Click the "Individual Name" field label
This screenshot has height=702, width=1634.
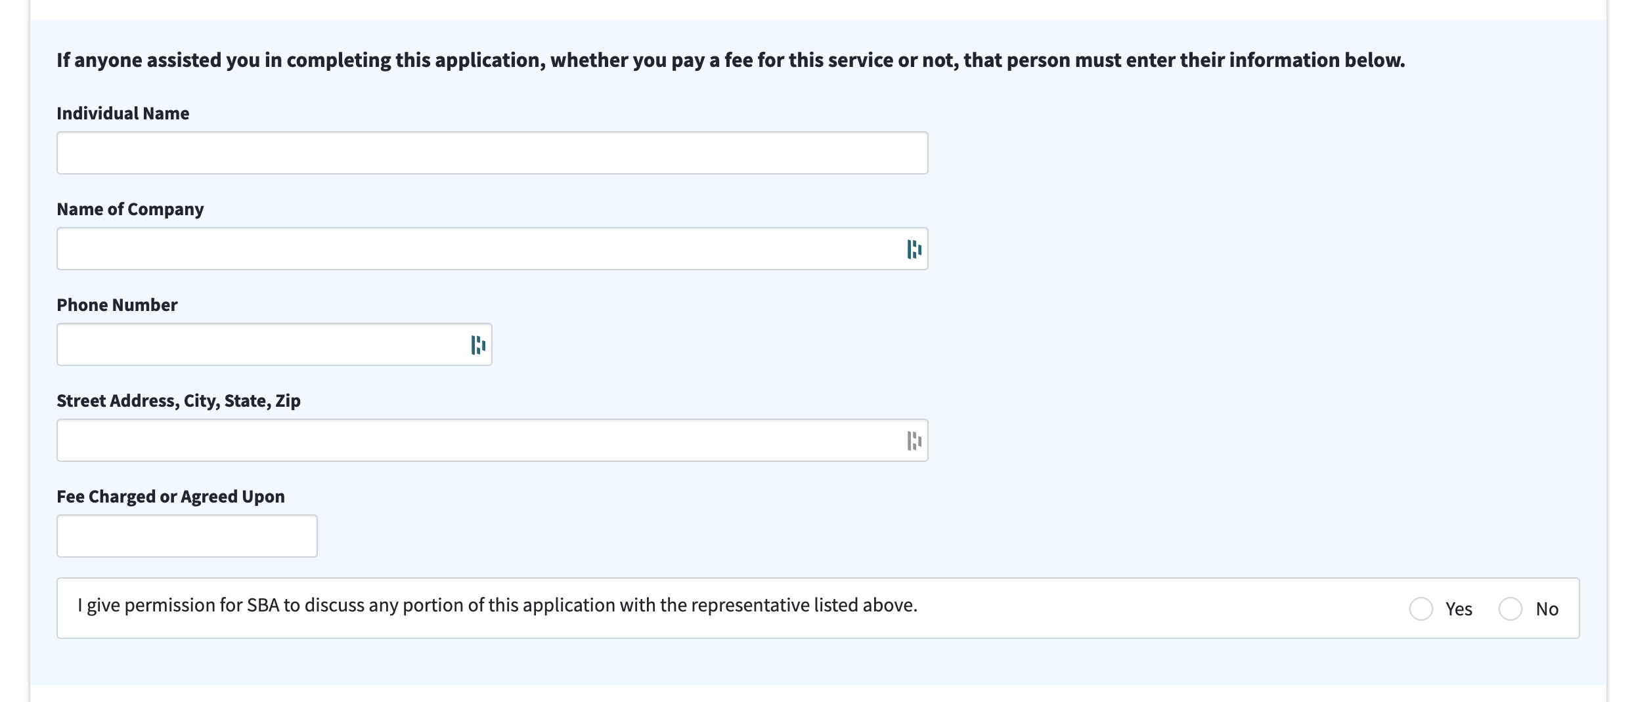click(x=123, y=114)
